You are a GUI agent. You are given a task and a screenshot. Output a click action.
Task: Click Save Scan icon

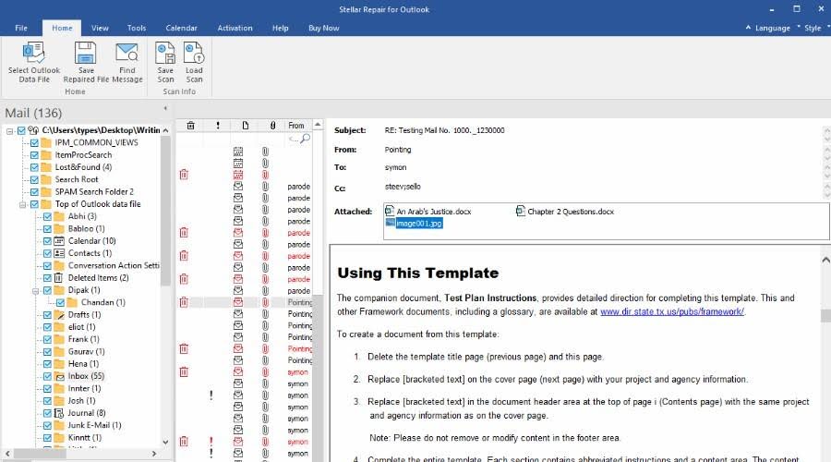tap(165, 63)
